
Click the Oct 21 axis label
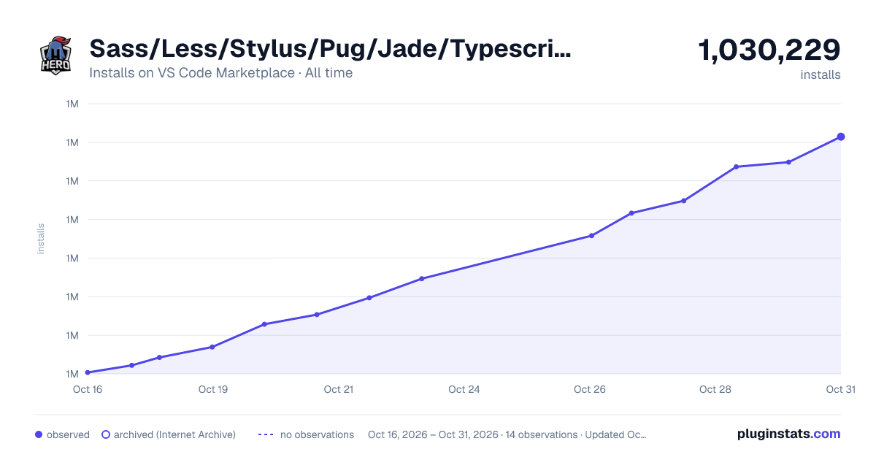(x=339, y=389)
